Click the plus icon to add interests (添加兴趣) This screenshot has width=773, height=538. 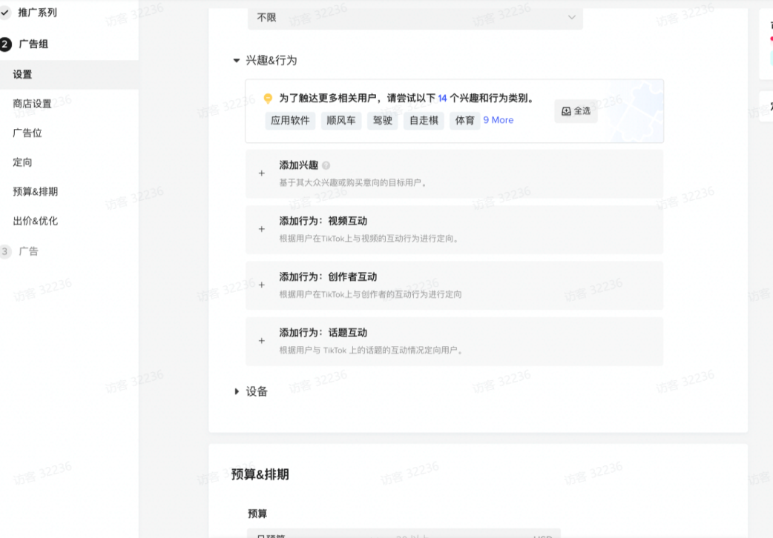click(x=261, y=173)
